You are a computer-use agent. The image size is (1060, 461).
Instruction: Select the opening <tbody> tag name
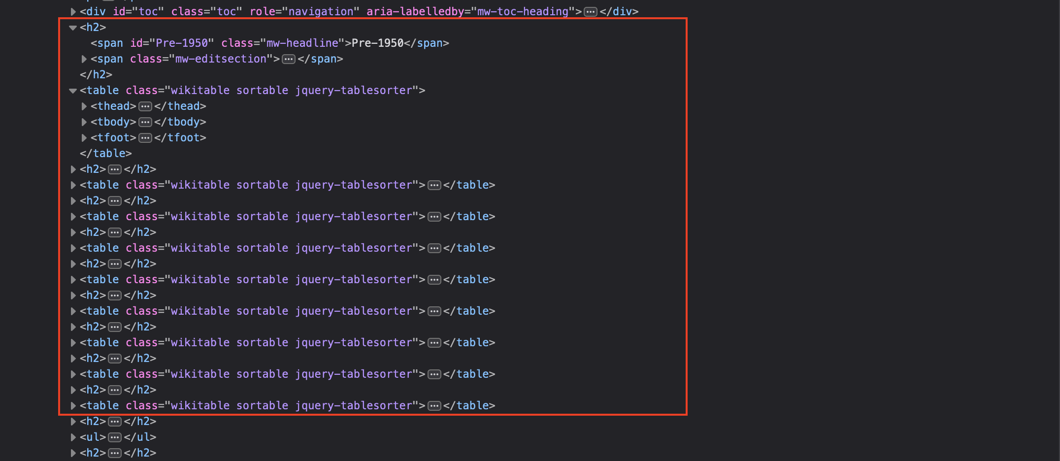[x=113, y=122]
